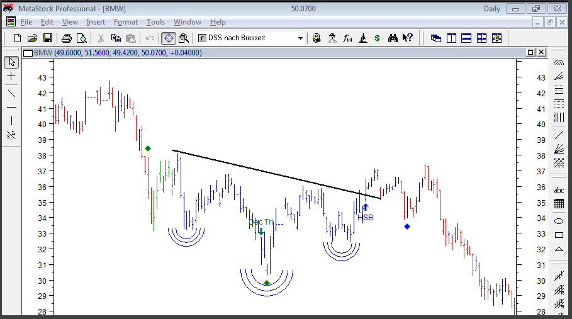Click the HSB label on the chart
572x319 pixels.
point(365,218)
